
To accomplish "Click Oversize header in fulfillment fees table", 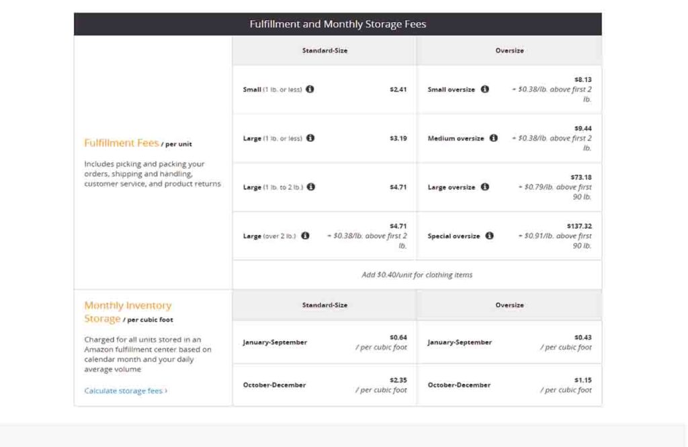I will coord(509,50).
